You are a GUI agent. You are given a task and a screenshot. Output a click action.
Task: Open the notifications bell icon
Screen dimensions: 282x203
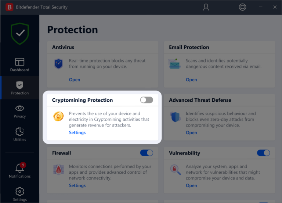coord(19,168)
